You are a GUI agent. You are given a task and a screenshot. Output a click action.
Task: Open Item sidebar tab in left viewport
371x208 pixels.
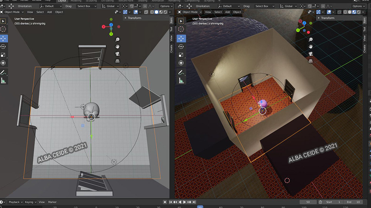point(171,21)
